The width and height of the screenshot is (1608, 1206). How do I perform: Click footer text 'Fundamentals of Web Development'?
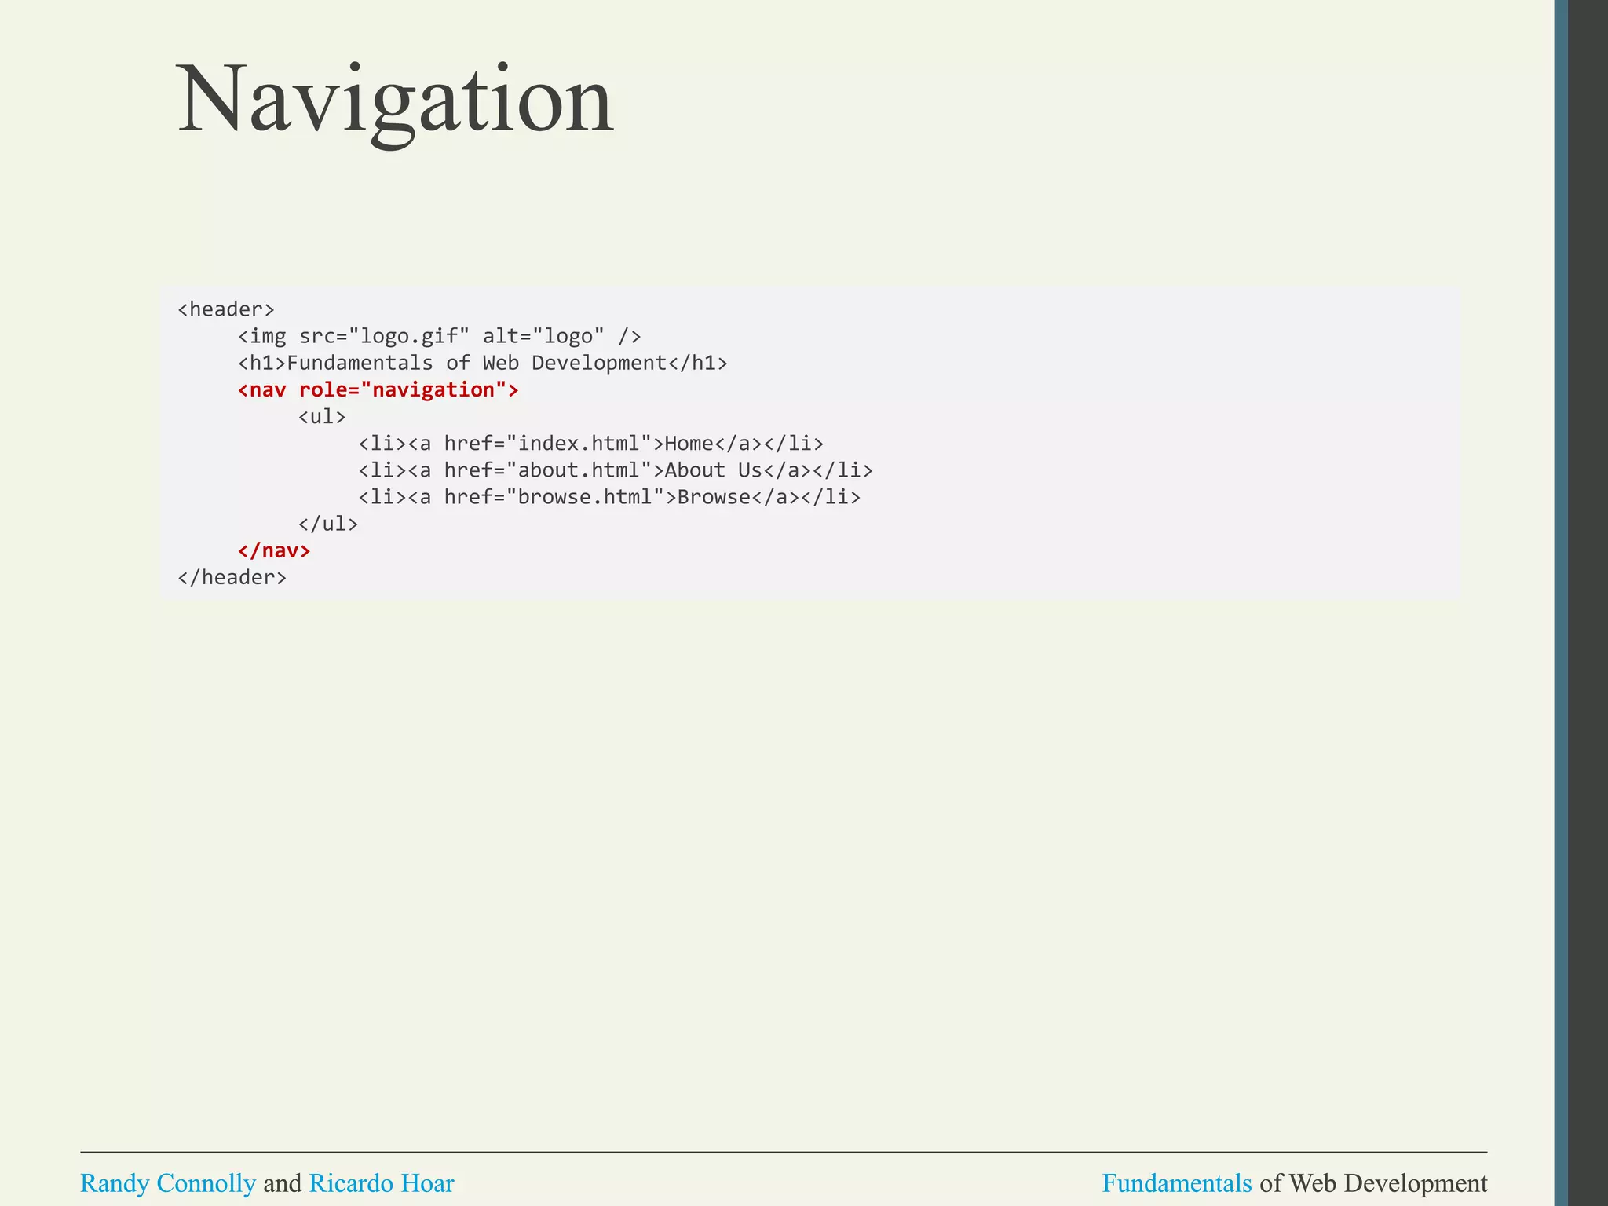click(x=1295, y=1183)
